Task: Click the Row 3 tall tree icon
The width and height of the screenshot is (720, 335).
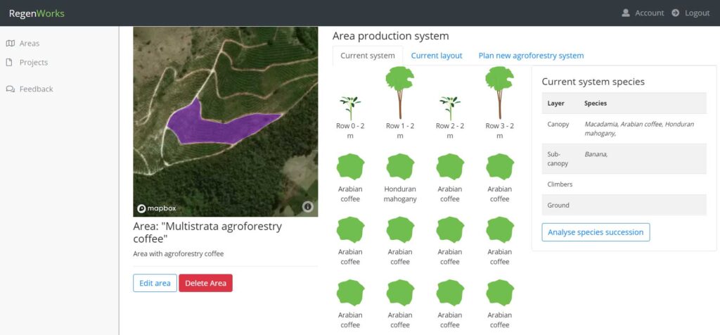Action: tap(500, 93)
